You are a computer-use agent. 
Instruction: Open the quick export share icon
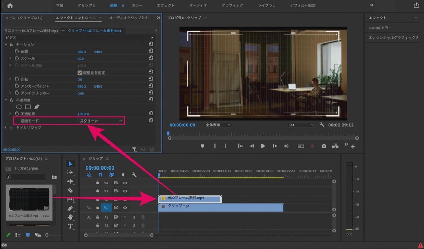point(416,5)
